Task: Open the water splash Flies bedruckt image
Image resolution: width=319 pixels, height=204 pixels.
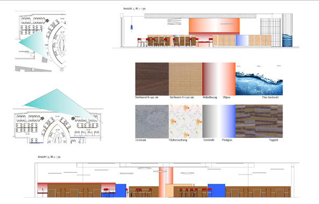Action: [x=259, y=79]
